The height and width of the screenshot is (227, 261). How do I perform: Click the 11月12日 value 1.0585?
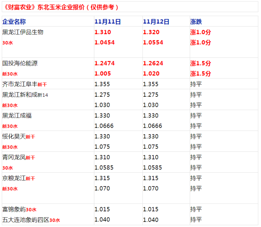152,167
